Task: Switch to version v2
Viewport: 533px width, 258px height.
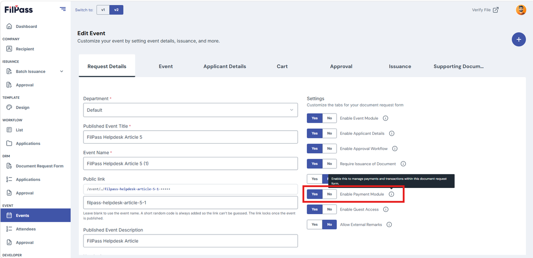Action: tap(116, 10)
